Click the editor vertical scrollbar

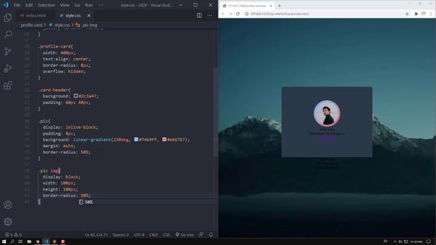[216, 112]
